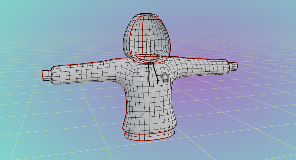Click the cuff at the end of the left-side sleeve
The image size is (296, 160).
tap(47, 75)
